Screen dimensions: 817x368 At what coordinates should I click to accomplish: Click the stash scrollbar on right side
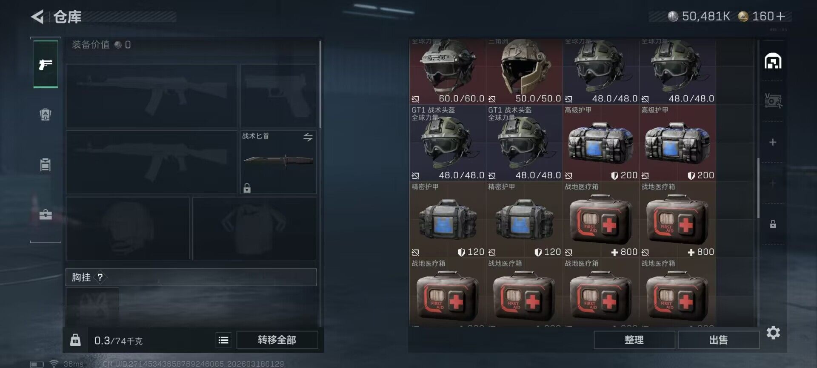[x=758, y=188]
